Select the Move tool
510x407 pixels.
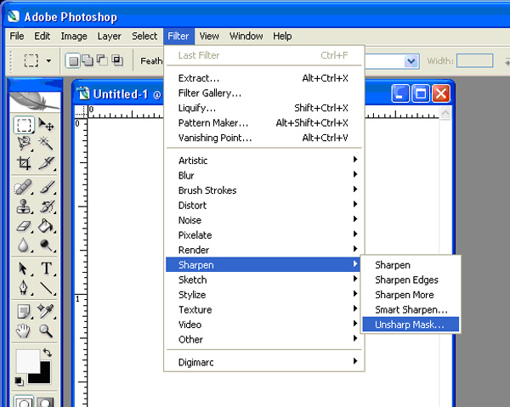47,126
